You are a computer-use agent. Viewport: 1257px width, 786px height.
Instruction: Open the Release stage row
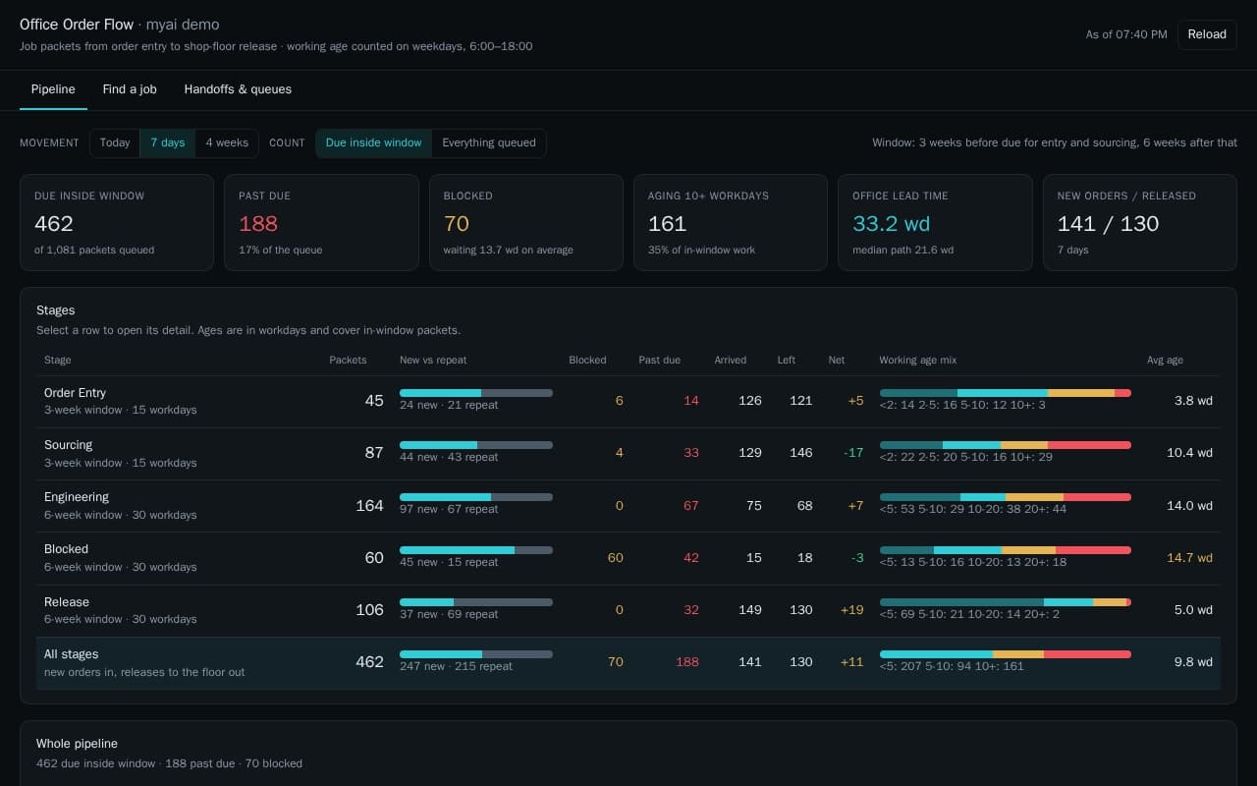[x=628, y=610]
